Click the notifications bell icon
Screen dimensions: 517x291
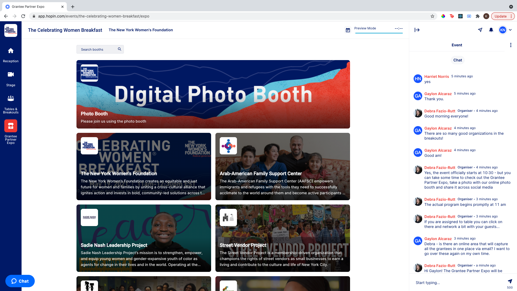coord(491,30)
